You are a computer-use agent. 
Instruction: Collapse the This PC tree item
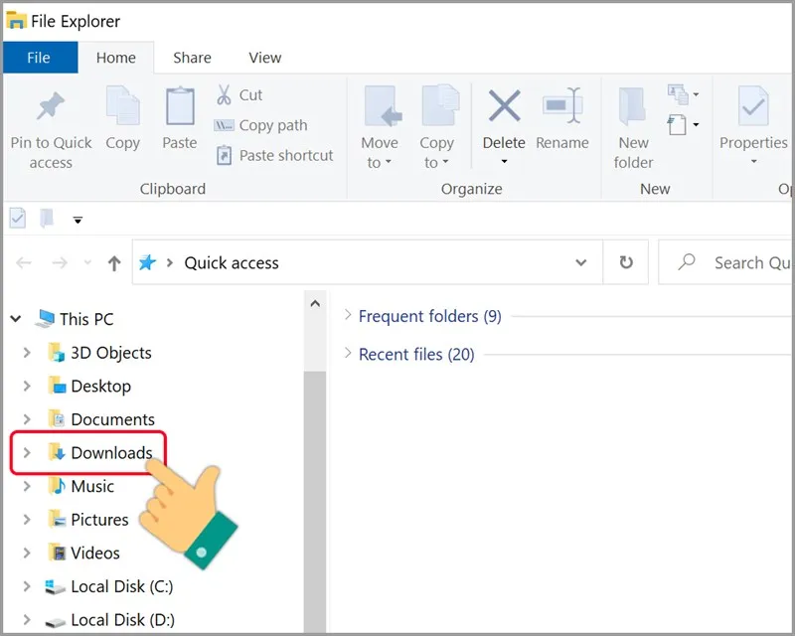pos(14,318)
